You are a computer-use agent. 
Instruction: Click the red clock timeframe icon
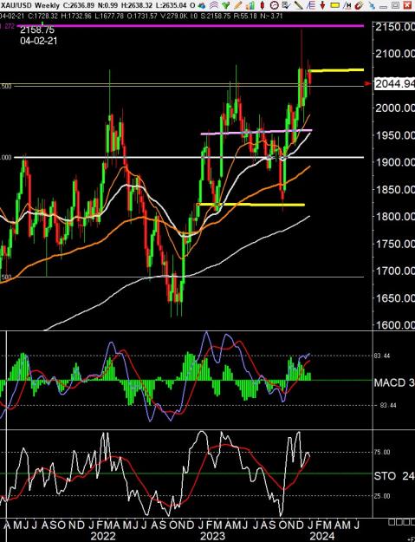coord(274,5)
